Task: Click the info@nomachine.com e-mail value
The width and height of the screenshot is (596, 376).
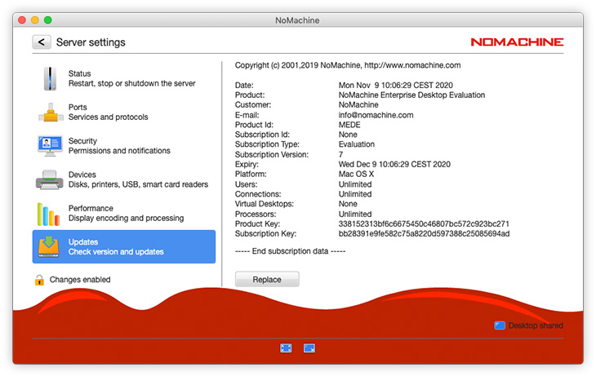Action: (x=376, y=115)
